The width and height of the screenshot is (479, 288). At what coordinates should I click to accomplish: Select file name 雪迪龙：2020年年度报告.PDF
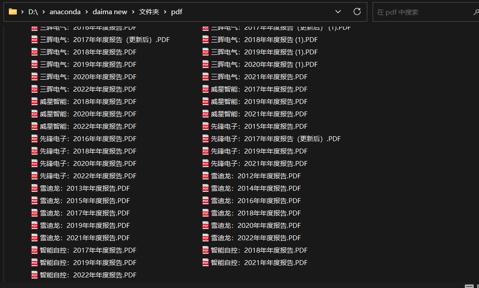[x=256, y=226]
